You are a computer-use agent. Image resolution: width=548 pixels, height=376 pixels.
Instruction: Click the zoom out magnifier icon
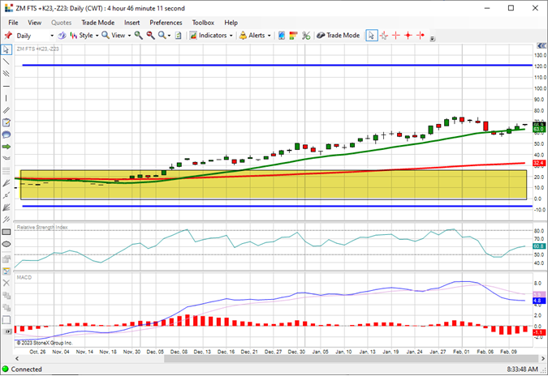tap(151, 35)
